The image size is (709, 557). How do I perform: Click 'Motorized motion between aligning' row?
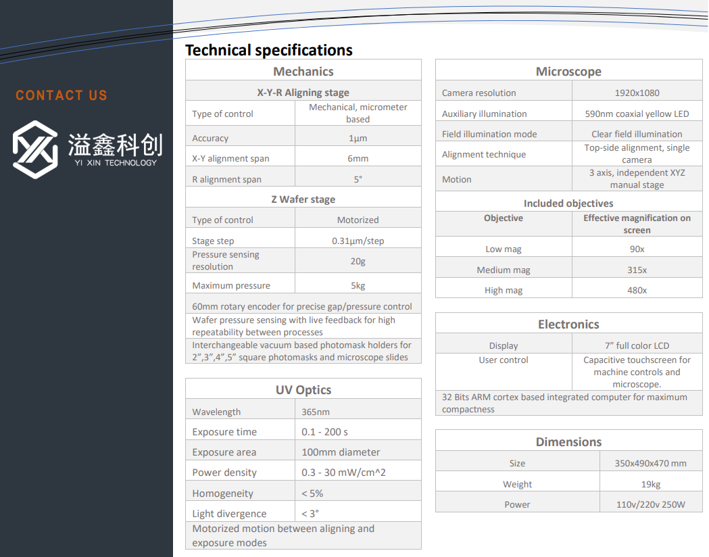pos(303,536)
